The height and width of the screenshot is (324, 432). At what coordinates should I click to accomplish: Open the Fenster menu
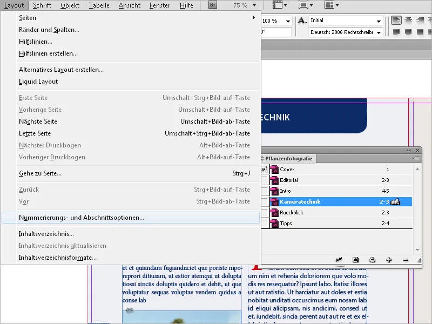160,4
